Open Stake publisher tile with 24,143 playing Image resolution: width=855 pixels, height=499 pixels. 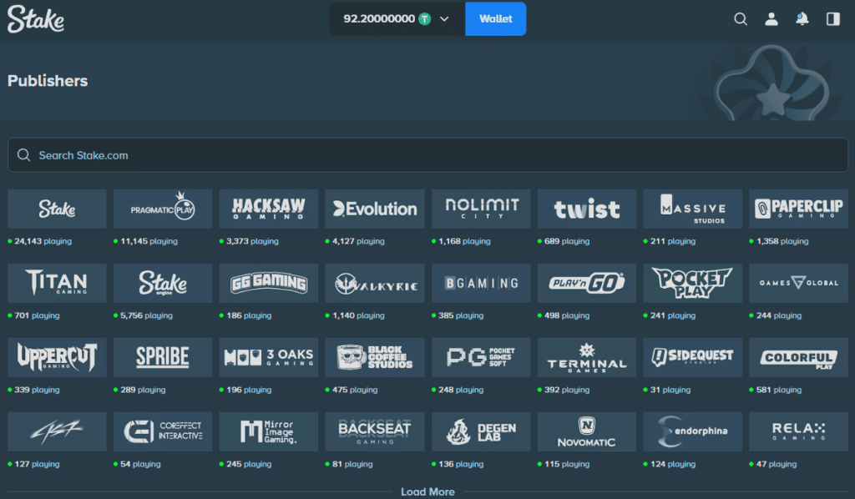click(x=57, y=209)
